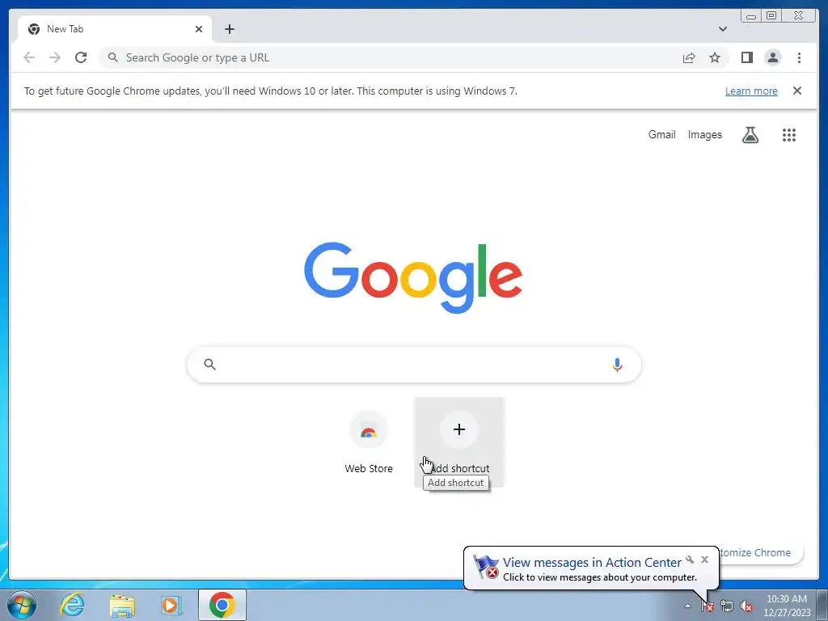
Task: Open the network tray icon
Action: (727, 606)
